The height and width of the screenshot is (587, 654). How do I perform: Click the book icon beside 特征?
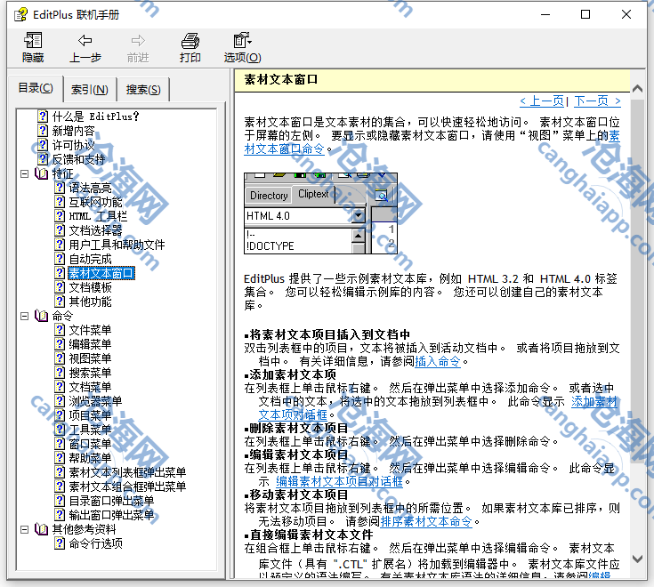click(x=42, y=173)
